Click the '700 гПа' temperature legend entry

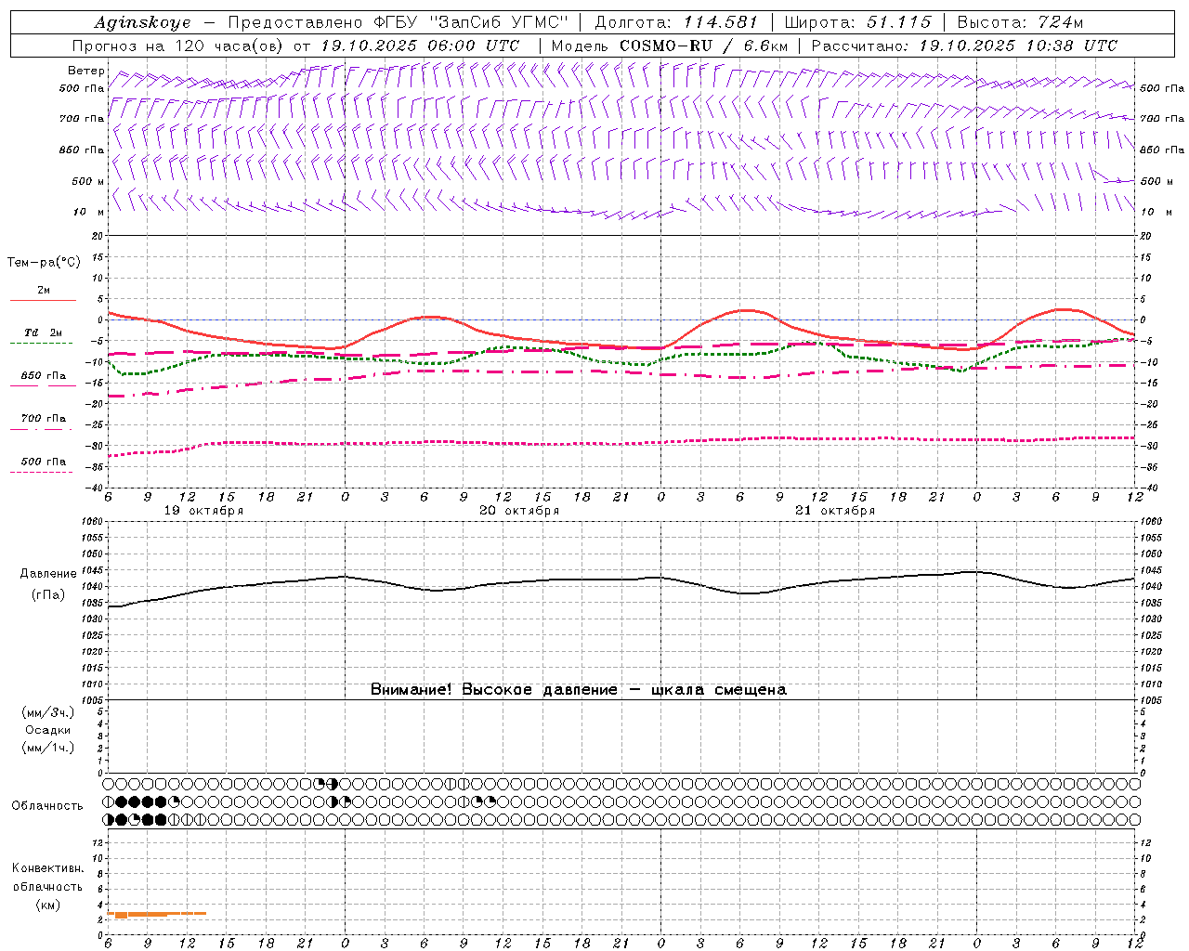(43, 419)
